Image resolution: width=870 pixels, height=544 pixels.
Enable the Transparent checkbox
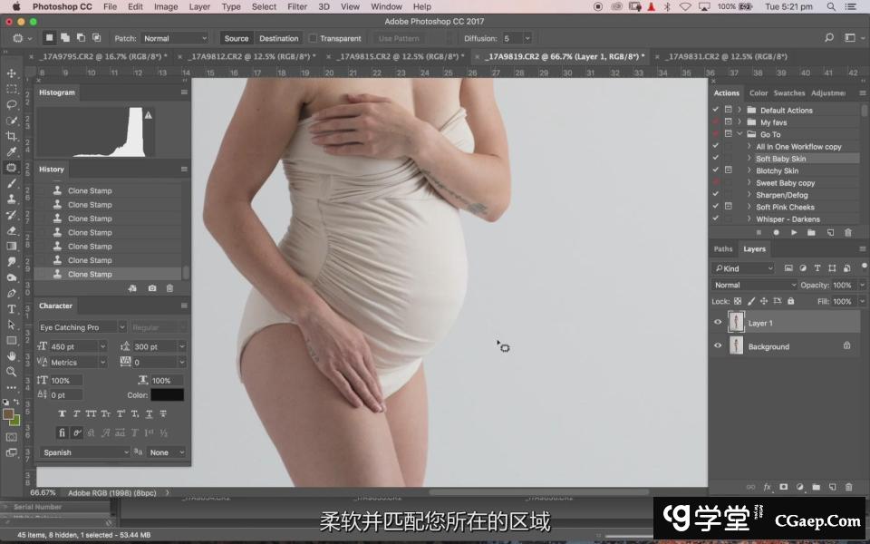pyautogui.click(x=314, y=39)
